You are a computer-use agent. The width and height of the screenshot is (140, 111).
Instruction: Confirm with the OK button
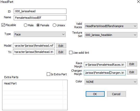[x=95, y=94]
